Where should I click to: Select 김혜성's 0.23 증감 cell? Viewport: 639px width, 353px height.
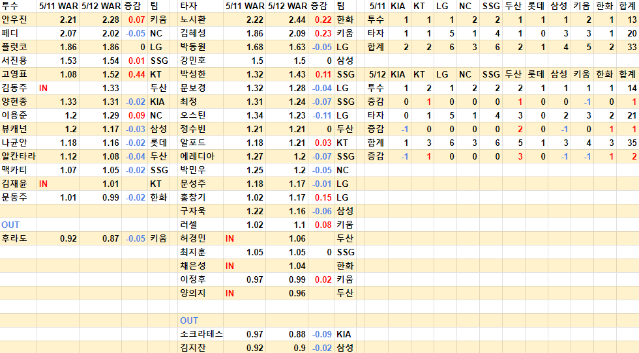323,33
